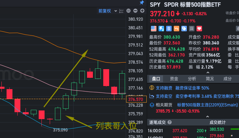Click the 最低价 372.560 value
The image size is (239, 138).
(x=172, y=43)
